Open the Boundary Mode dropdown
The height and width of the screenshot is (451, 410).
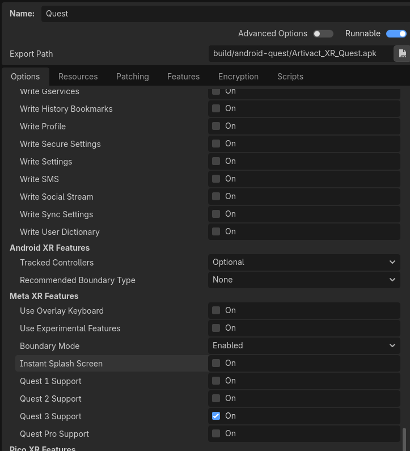pos(303,345)
